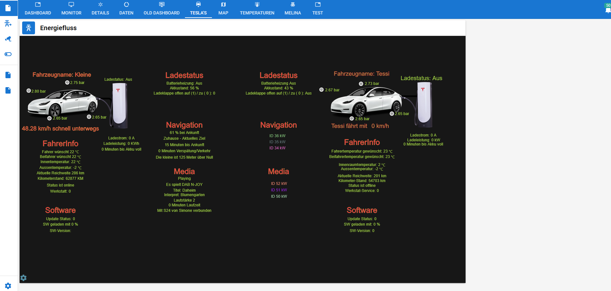The image size is (611, 291).
Task: Open the notification bell with badge
Action: point(608,10)
